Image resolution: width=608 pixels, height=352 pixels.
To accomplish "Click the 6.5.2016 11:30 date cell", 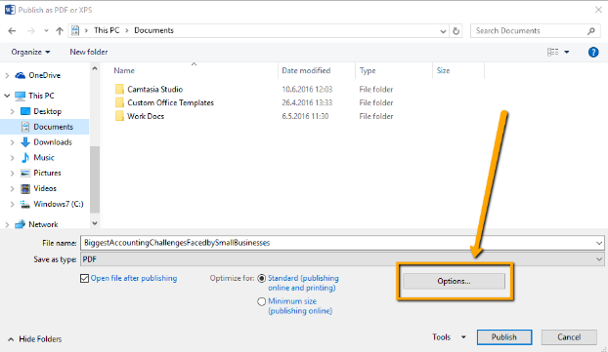I will click(305, 116).
